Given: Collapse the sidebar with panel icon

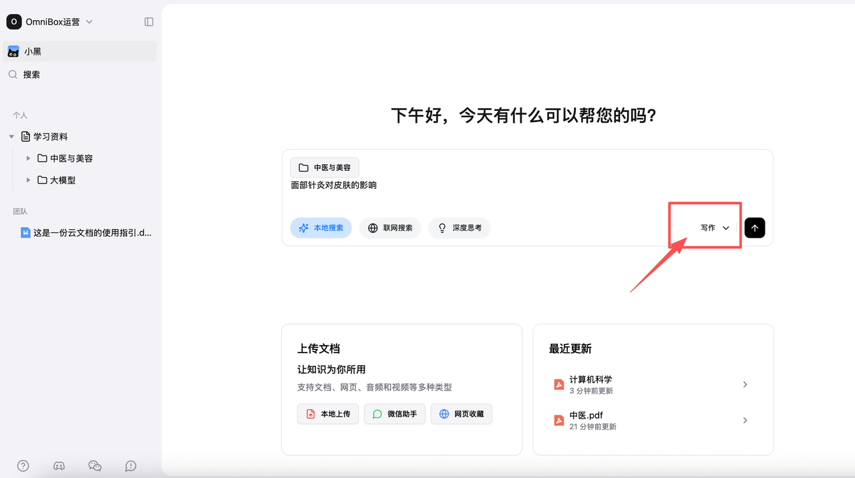Looking at the screenshot, I should pyautogui.click(x=149, y=22).
